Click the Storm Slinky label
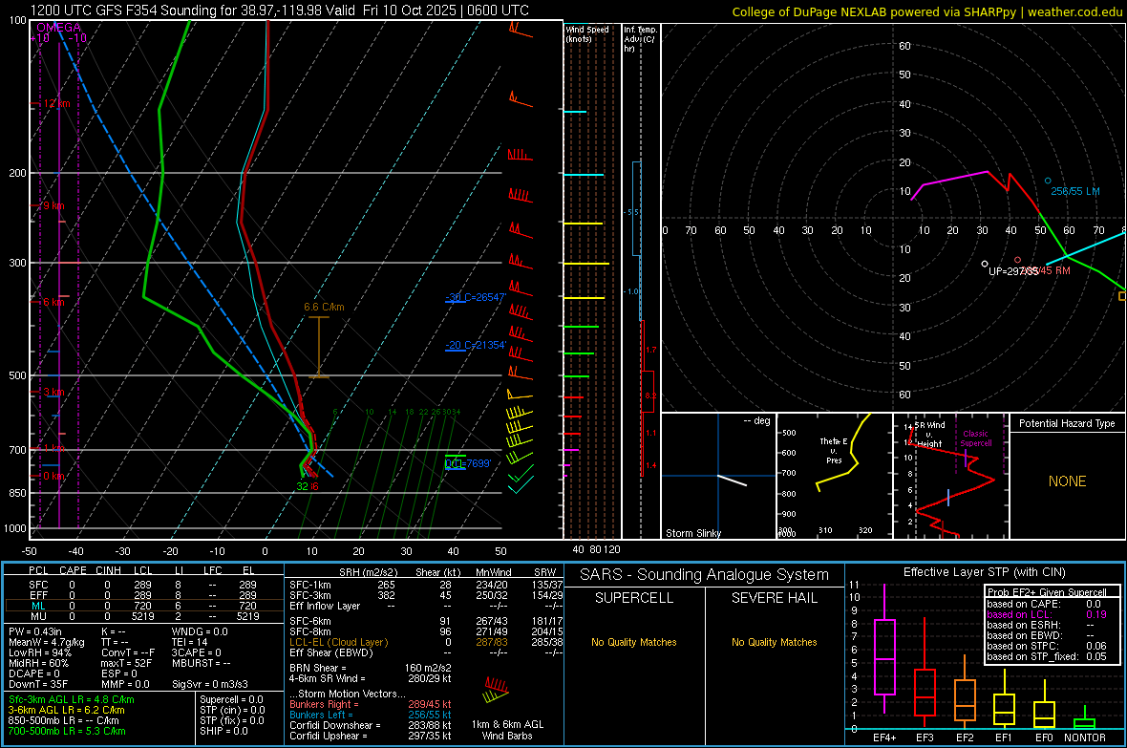The height and width of the screenshot is (748, 1127). pos(692,533)
